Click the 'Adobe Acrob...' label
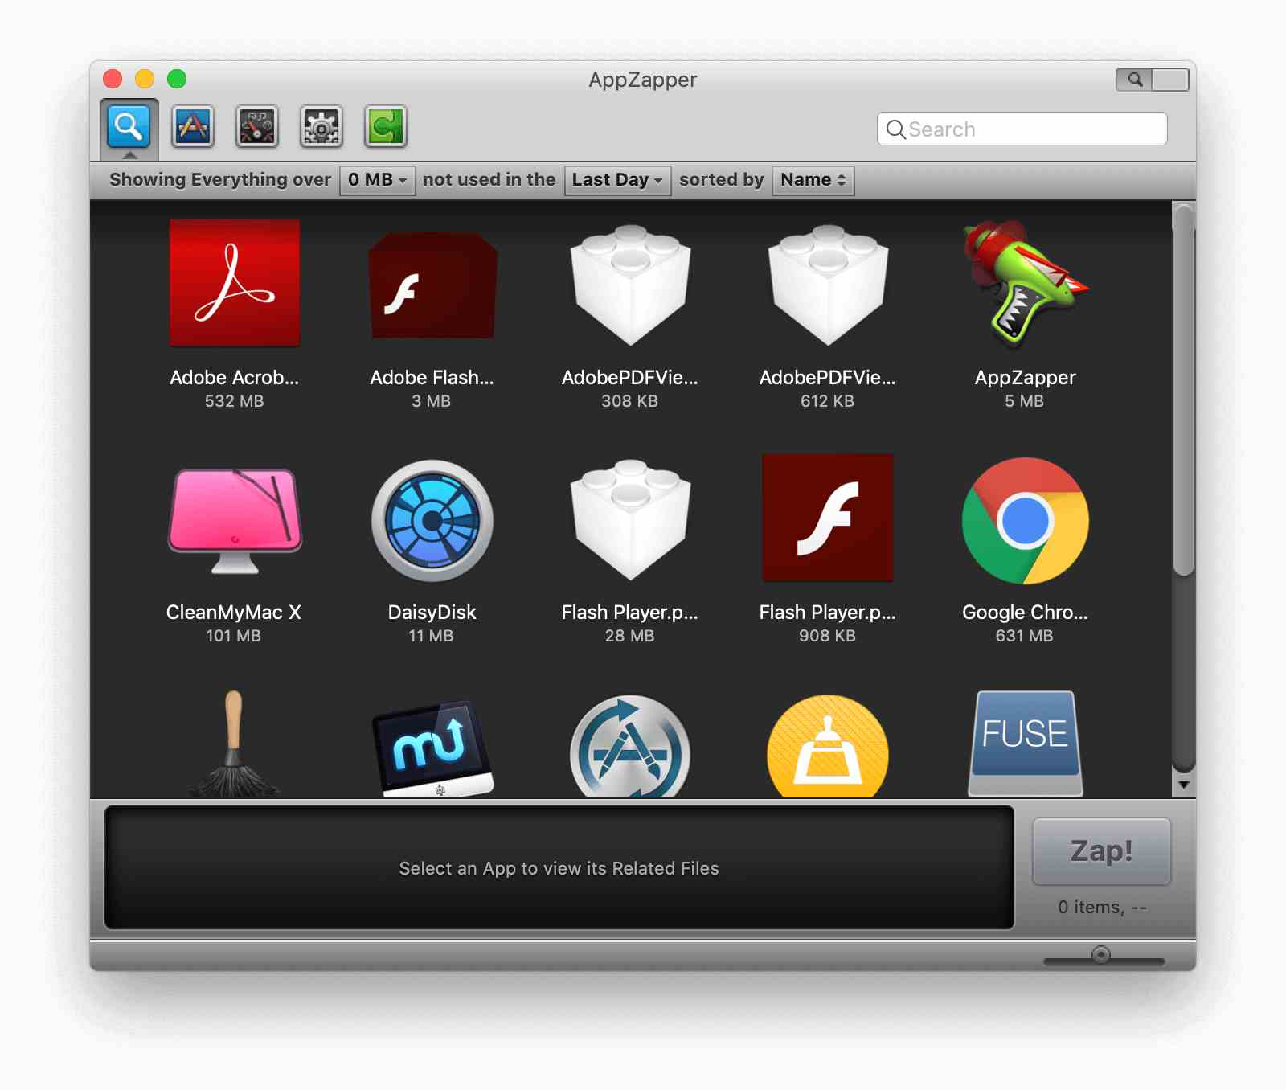Screen dimensions: 1286x1090 click(x=235, y=378)
